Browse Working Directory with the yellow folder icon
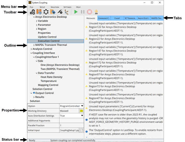This screenshot has width=185, height=142. 81,111
